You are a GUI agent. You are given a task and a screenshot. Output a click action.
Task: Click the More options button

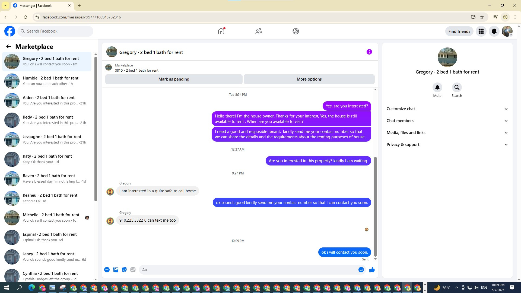309,79
